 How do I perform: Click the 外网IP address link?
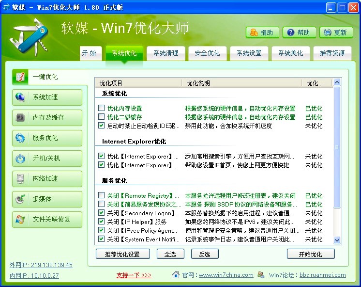point(41,265)
